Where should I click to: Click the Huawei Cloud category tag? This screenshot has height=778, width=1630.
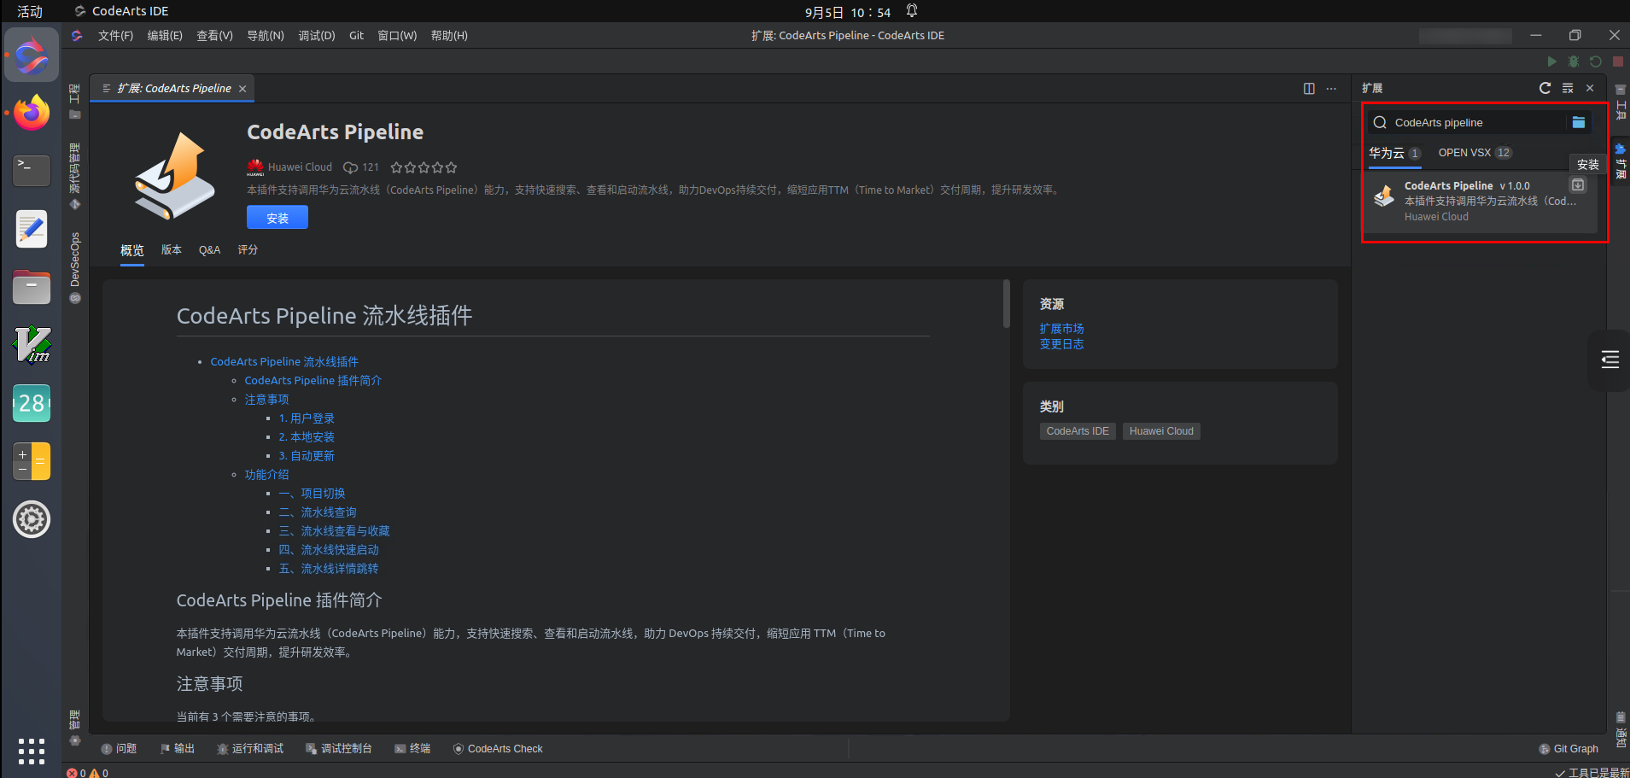1161,431
